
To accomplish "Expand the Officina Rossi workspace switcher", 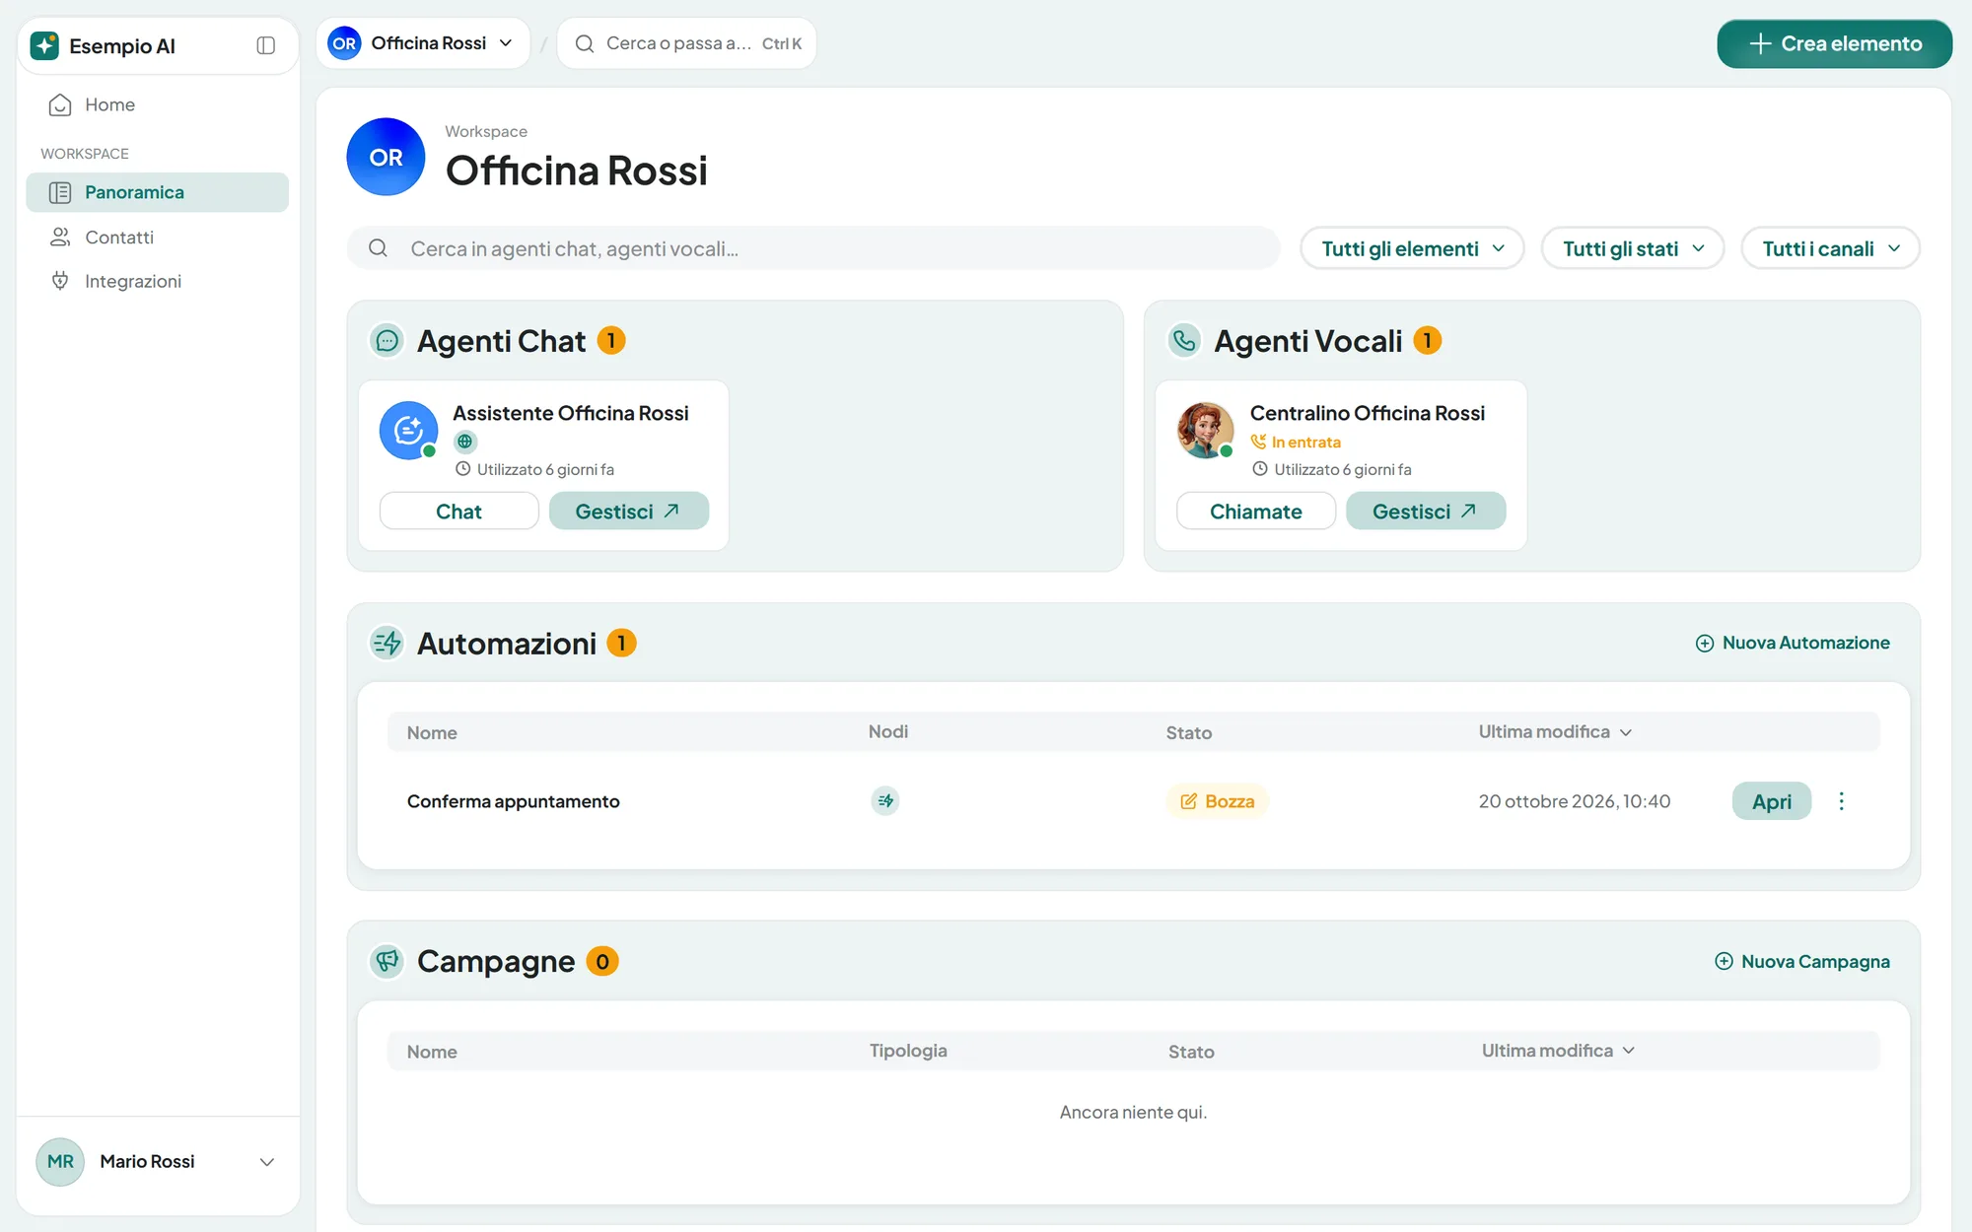I will pos(423,43).
